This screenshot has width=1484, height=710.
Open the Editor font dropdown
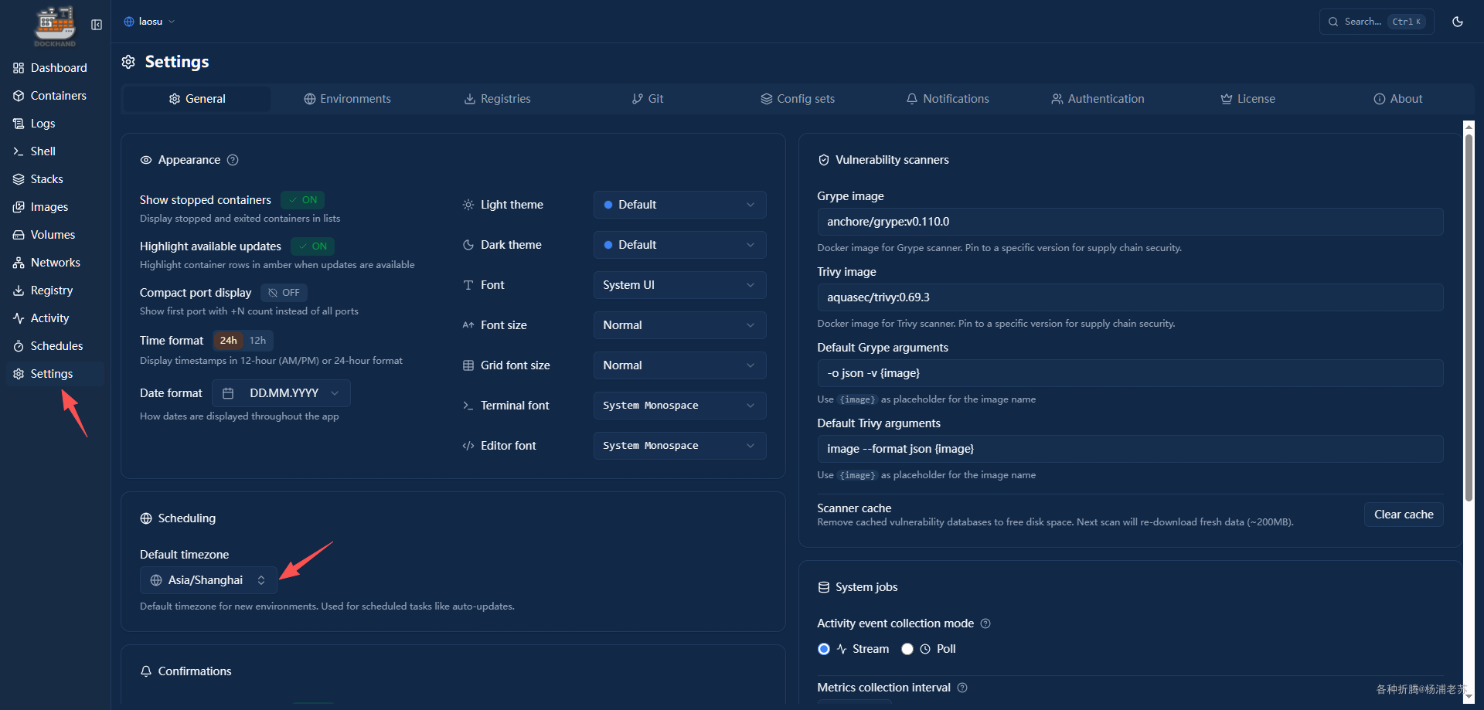click(x=679, y=446)
